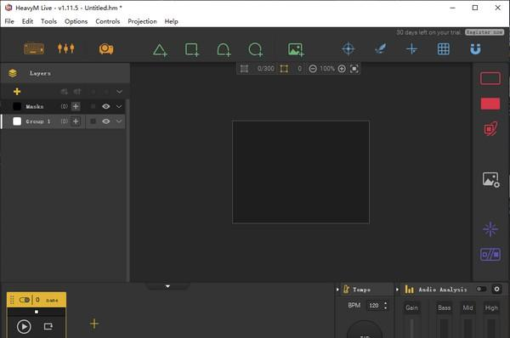Toggle the blue grid icon in toolbar

pos(444,49)
